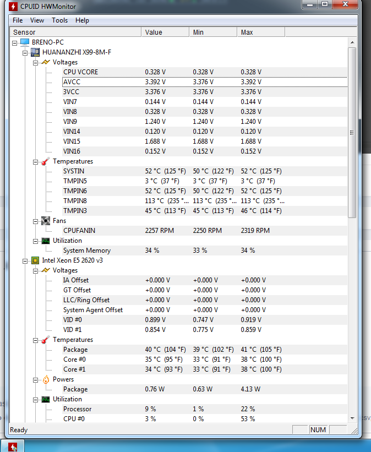Select the CPUFANIN fan row

205,231
